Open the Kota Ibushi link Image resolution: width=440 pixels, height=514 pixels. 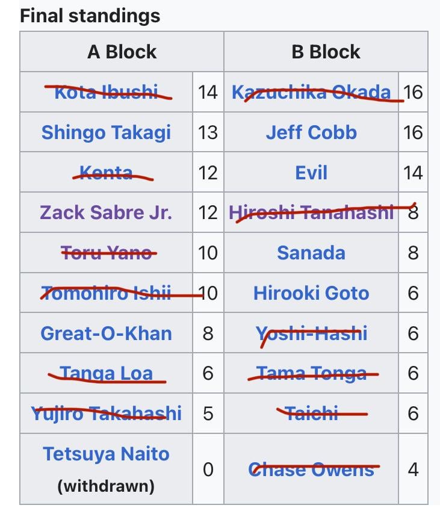[106, 92]
